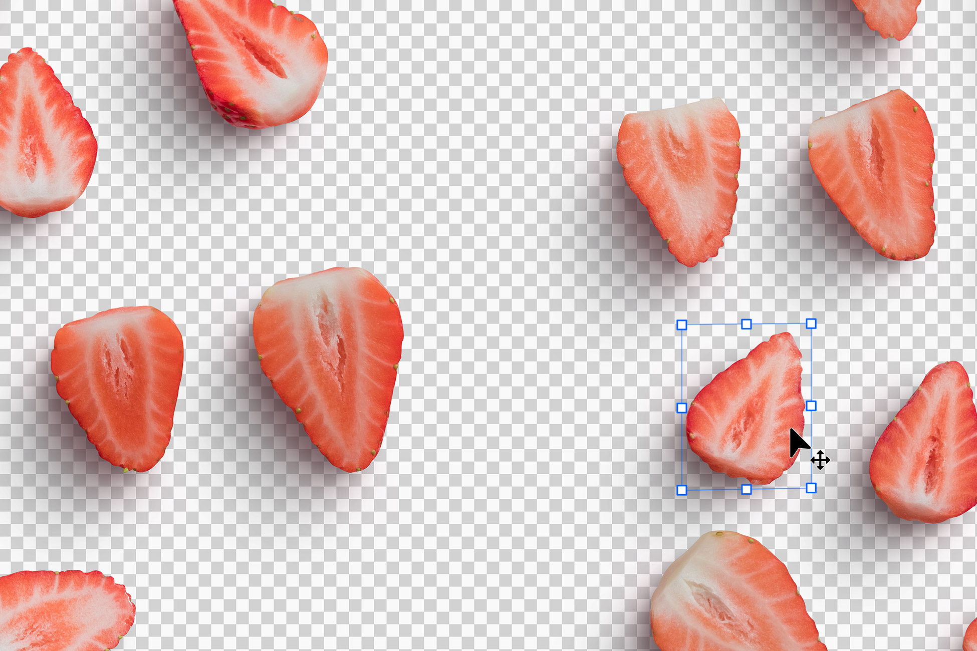Click the bottom-center handle of the selection box
977x651 pixels.
click(x=746, y=489)
